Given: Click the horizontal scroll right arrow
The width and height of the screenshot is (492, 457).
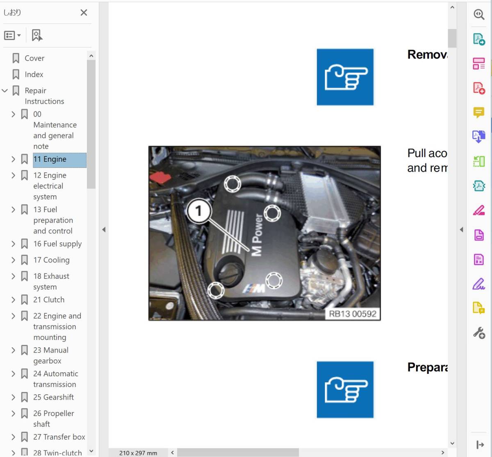Looking at the screenshot, I should pyautogui.click(x=443, y=452).
